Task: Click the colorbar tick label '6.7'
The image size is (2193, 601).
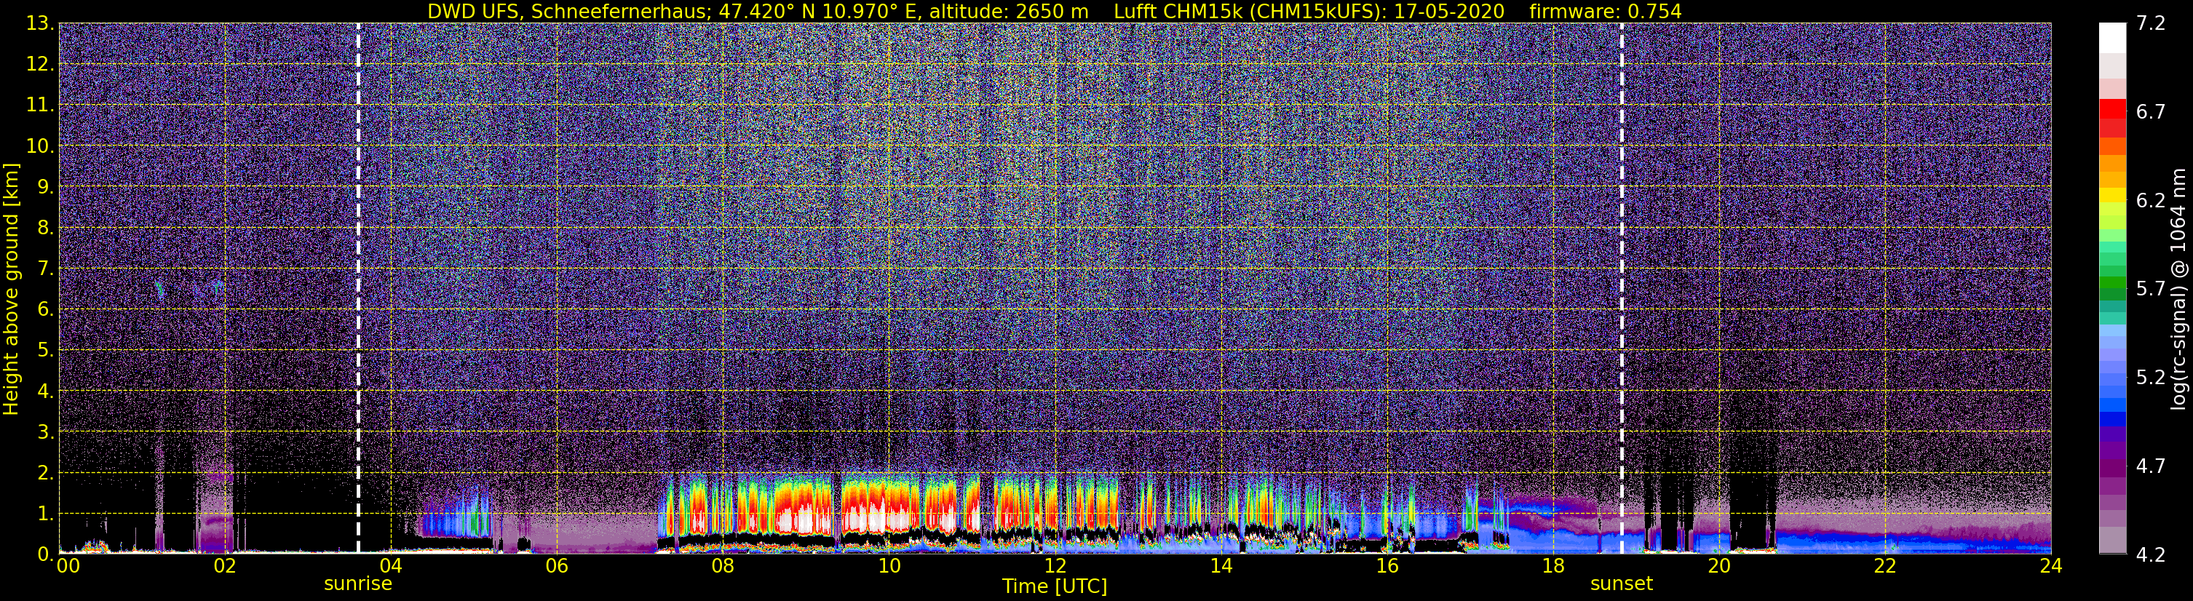Action: pos(2151,112)
